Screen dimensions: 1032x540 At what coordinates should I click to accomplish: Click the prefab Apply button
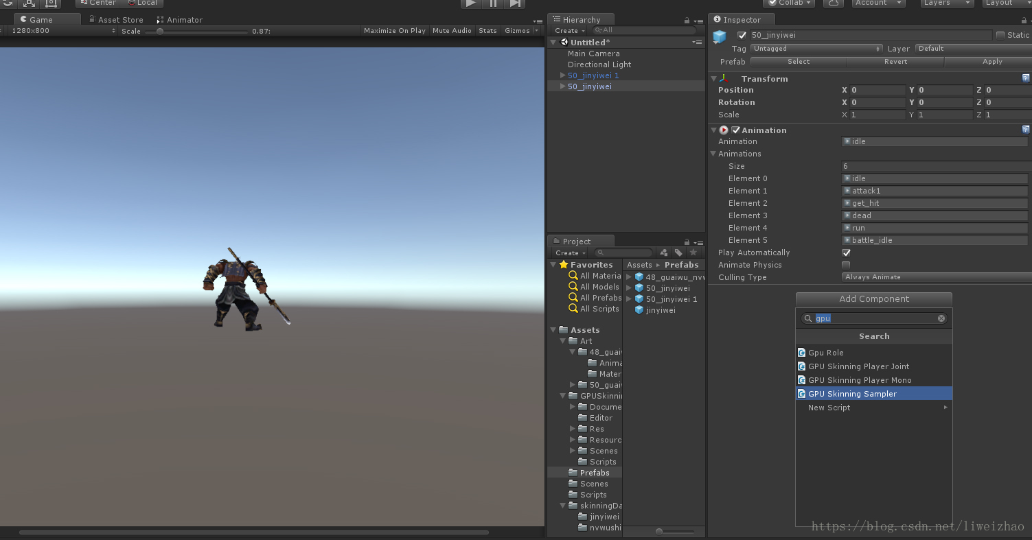pos(989,62)
